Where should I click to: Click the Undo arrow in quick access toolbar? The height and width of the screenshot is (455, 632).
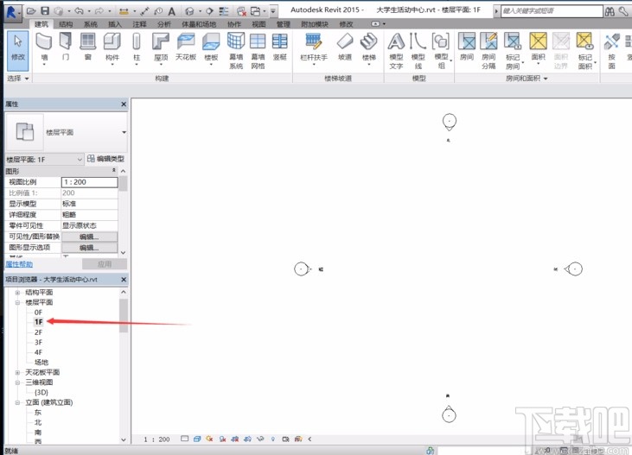[79, 11]
